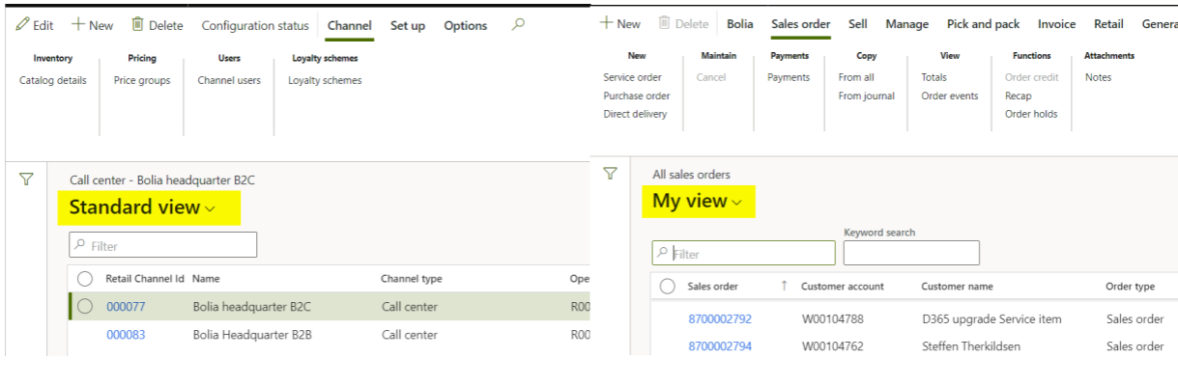Screen dimensions: 1178x386
Task: Open the Invoice tab
Action: pyautogui.click(x=1056, y=24)
